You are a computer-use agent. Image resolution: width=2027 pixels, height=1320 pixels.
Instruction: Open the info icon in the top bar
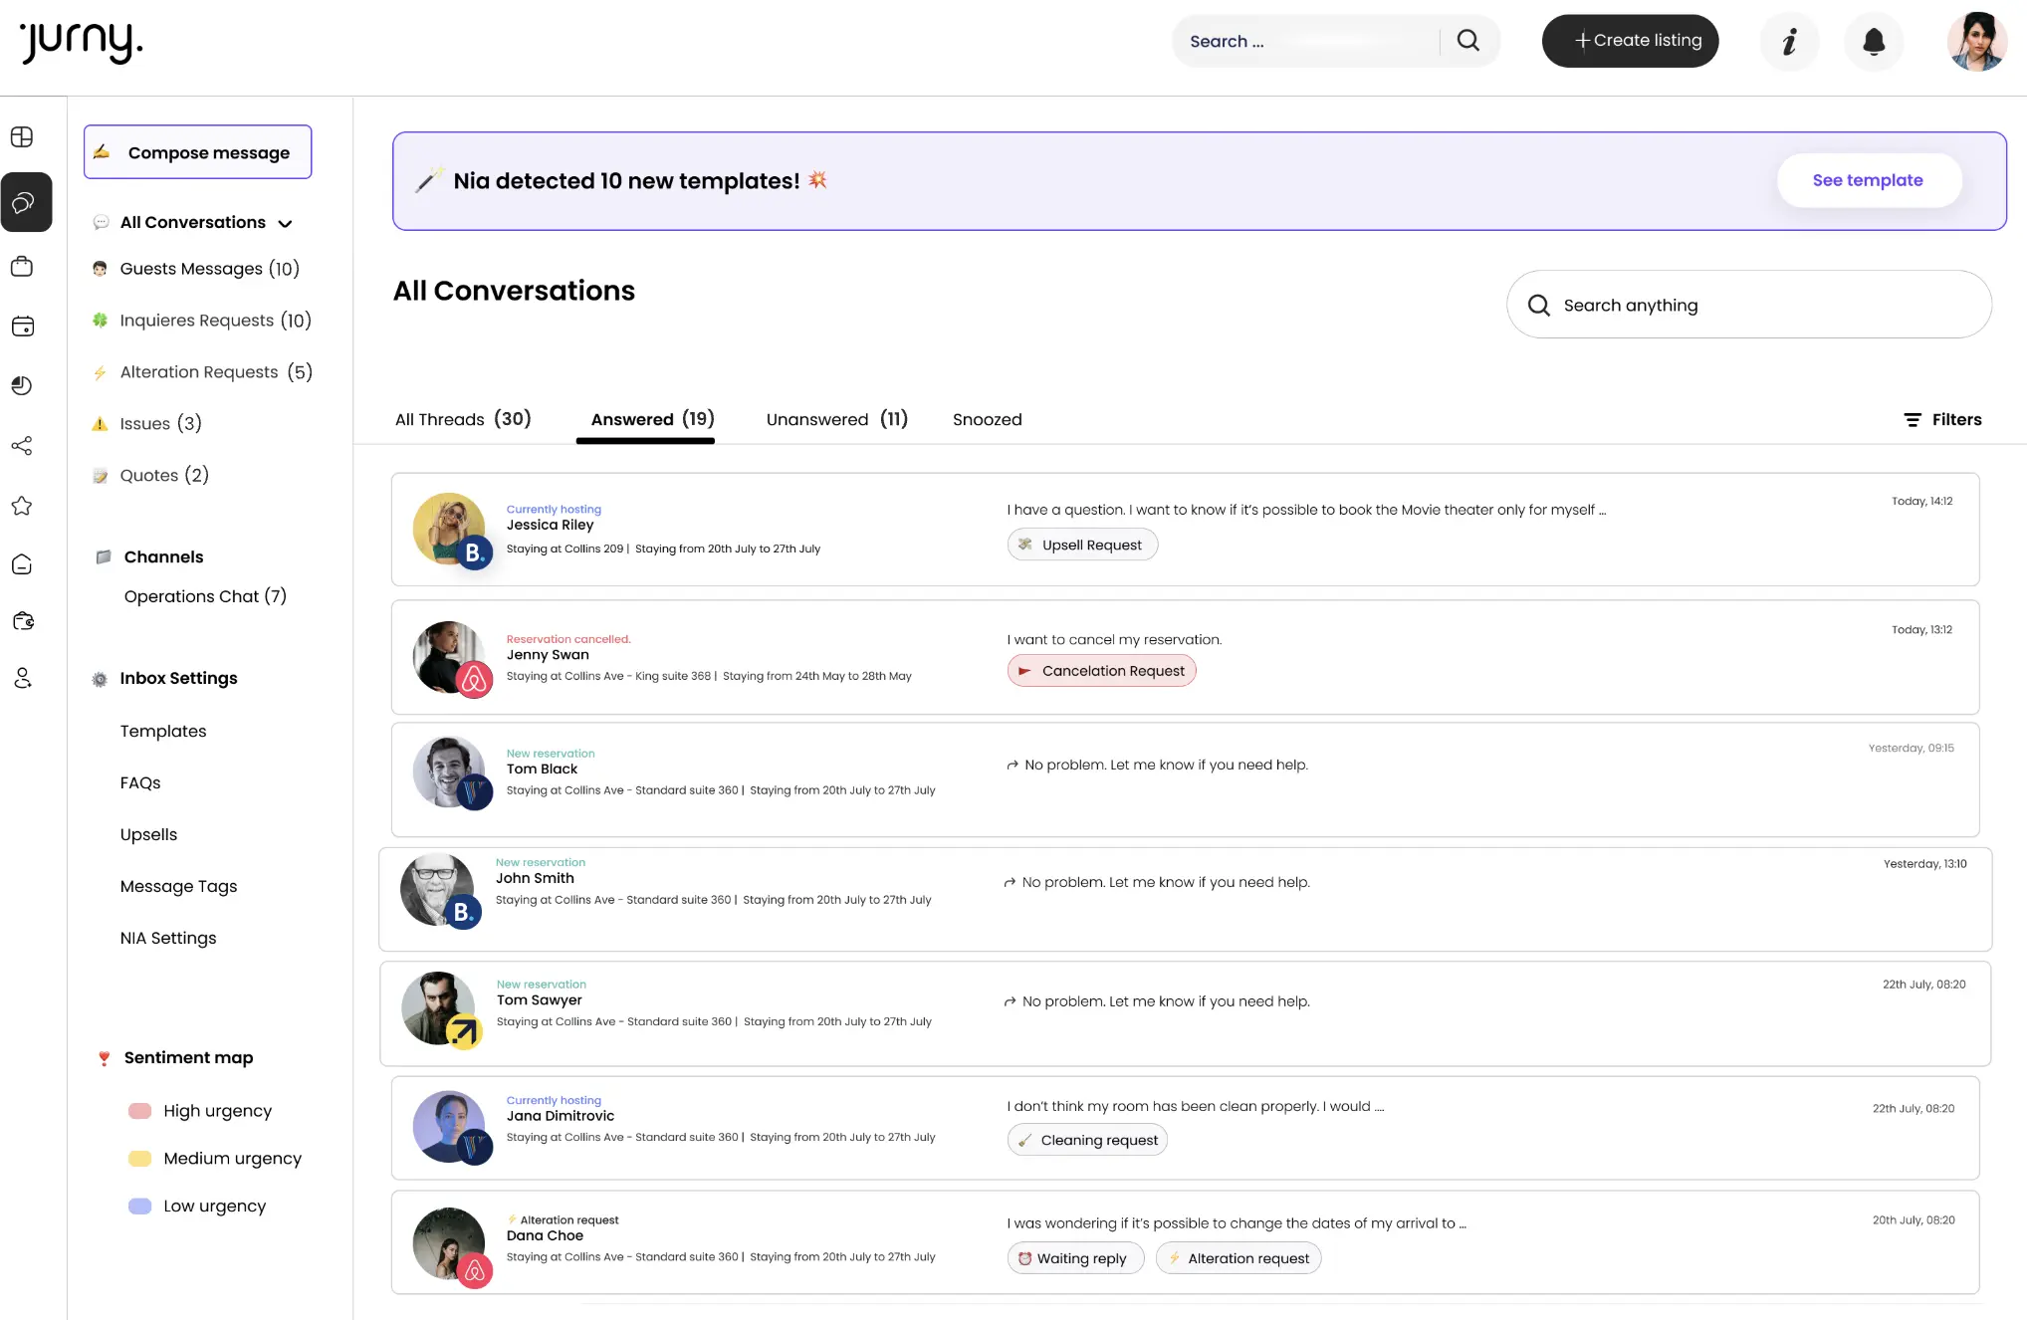pyautogui.click(x=1789, y=42)
